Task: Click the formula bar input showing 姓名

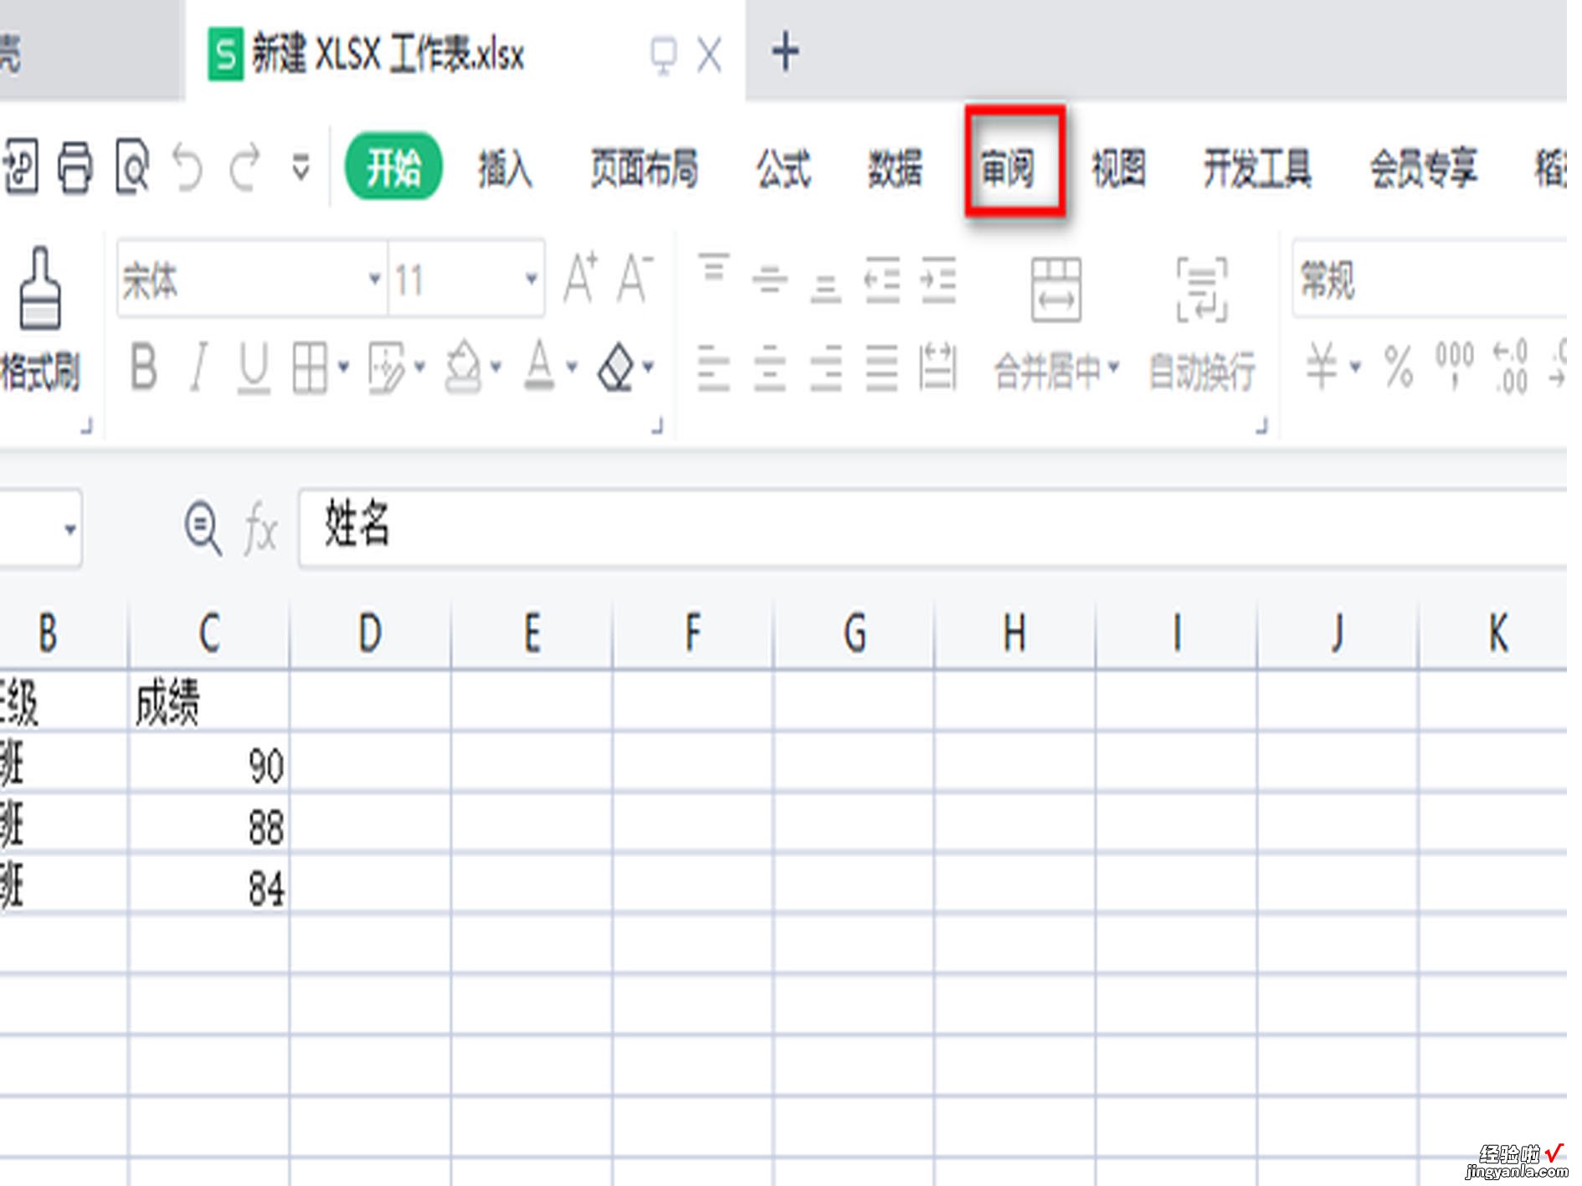Action: coord(932,527)
